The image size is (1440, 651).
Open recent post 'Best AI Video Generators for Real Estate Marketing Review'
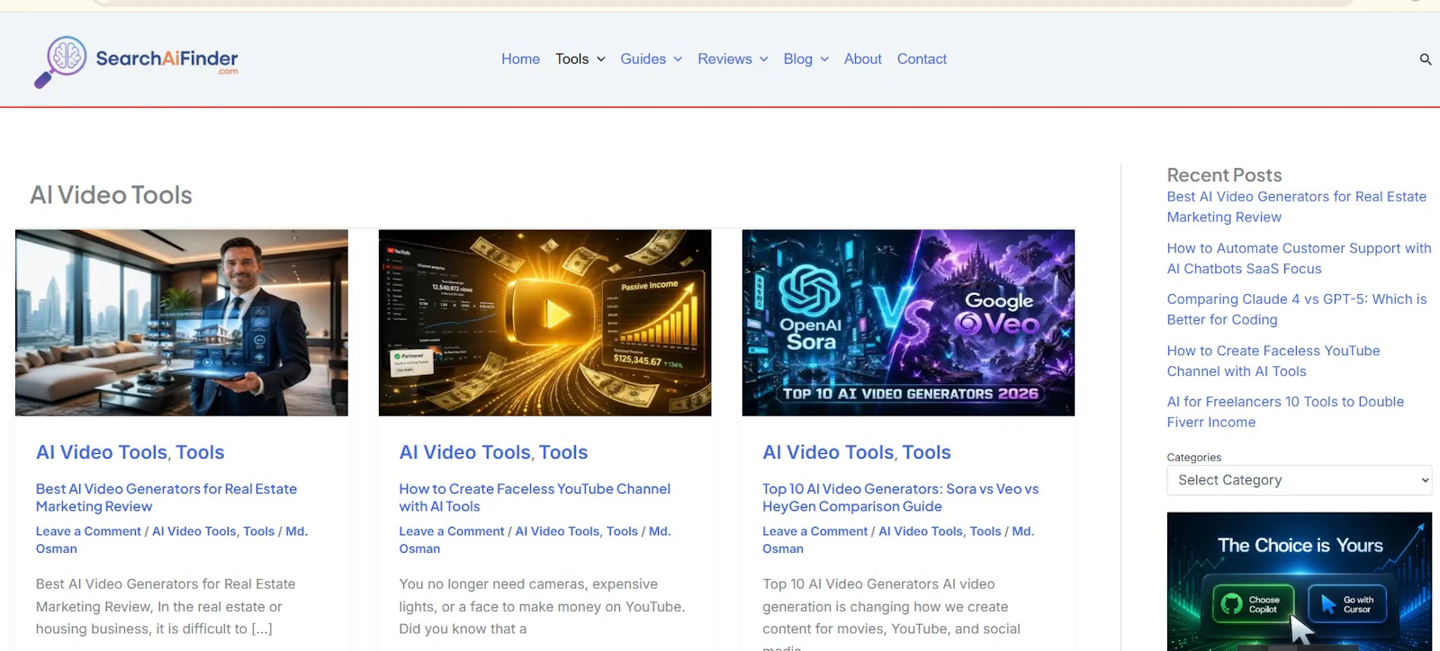1297,207
